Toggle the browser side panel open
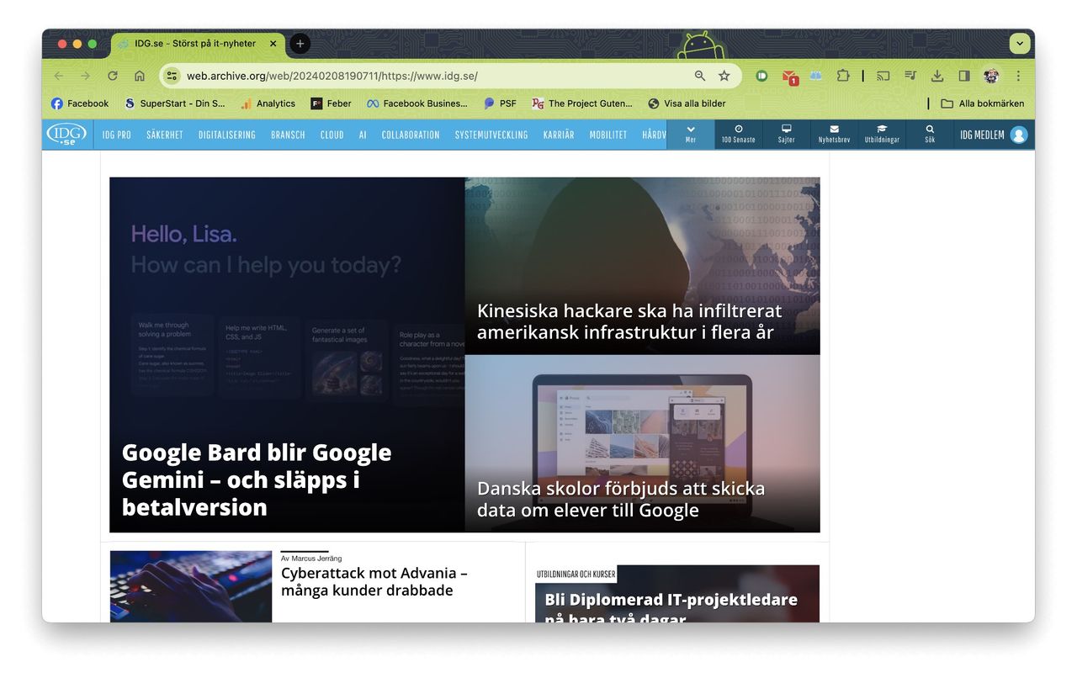Viewport: 1077px width, 678px height. tap(963, 75)
